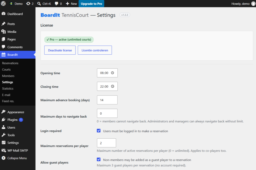Click the WordPress Settings sliders icon
This screenshot has height=170, width=256.
3,143
